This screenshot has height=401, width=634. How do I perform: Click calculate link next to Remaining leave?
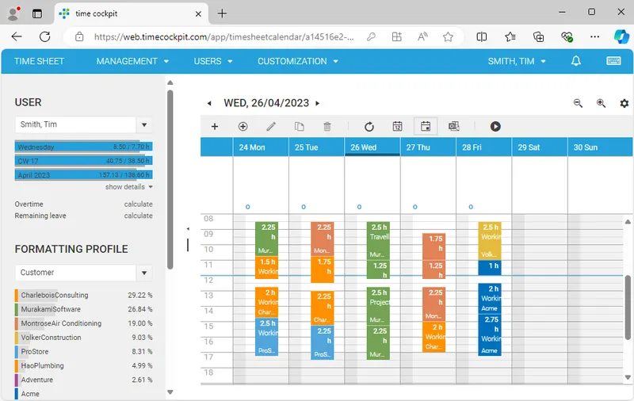(138, 216)
